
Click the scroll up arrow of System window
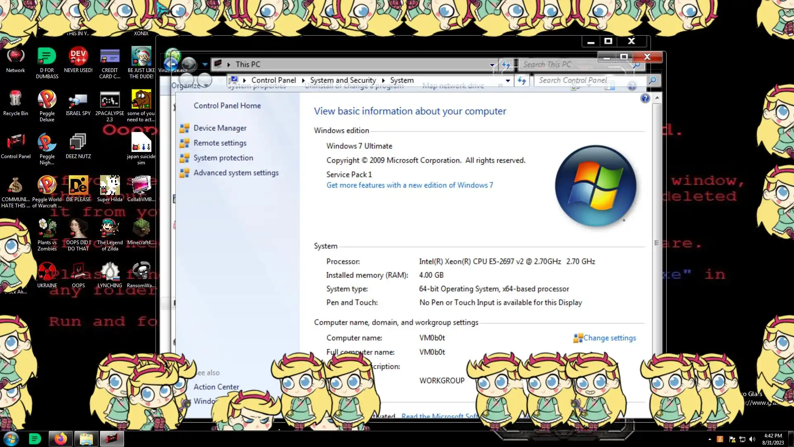(x=657, y=99)
